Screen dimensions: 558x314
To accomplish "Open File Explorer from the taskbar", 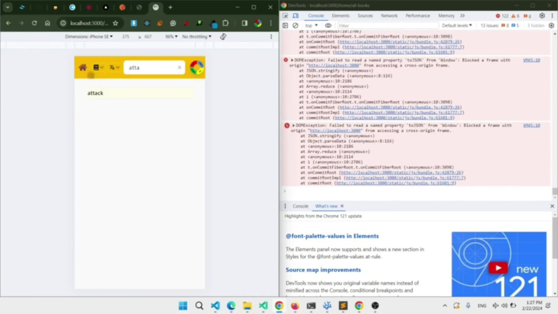I will coord(247,306).
